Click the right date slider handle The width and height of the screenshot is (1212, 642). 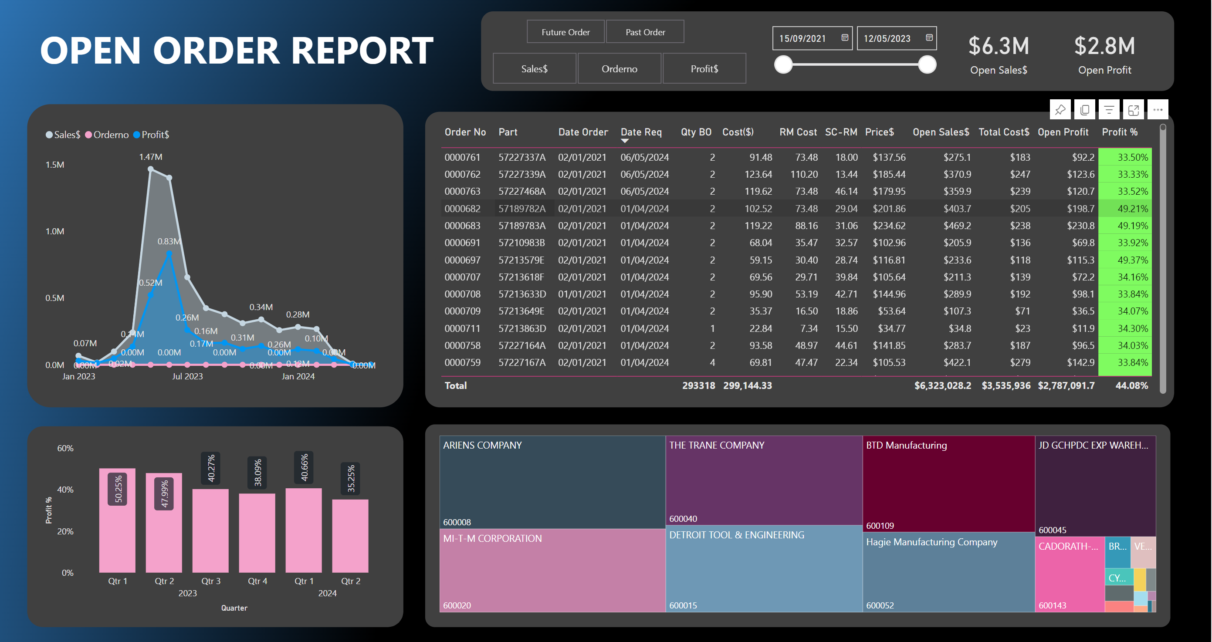click(927, 64)
